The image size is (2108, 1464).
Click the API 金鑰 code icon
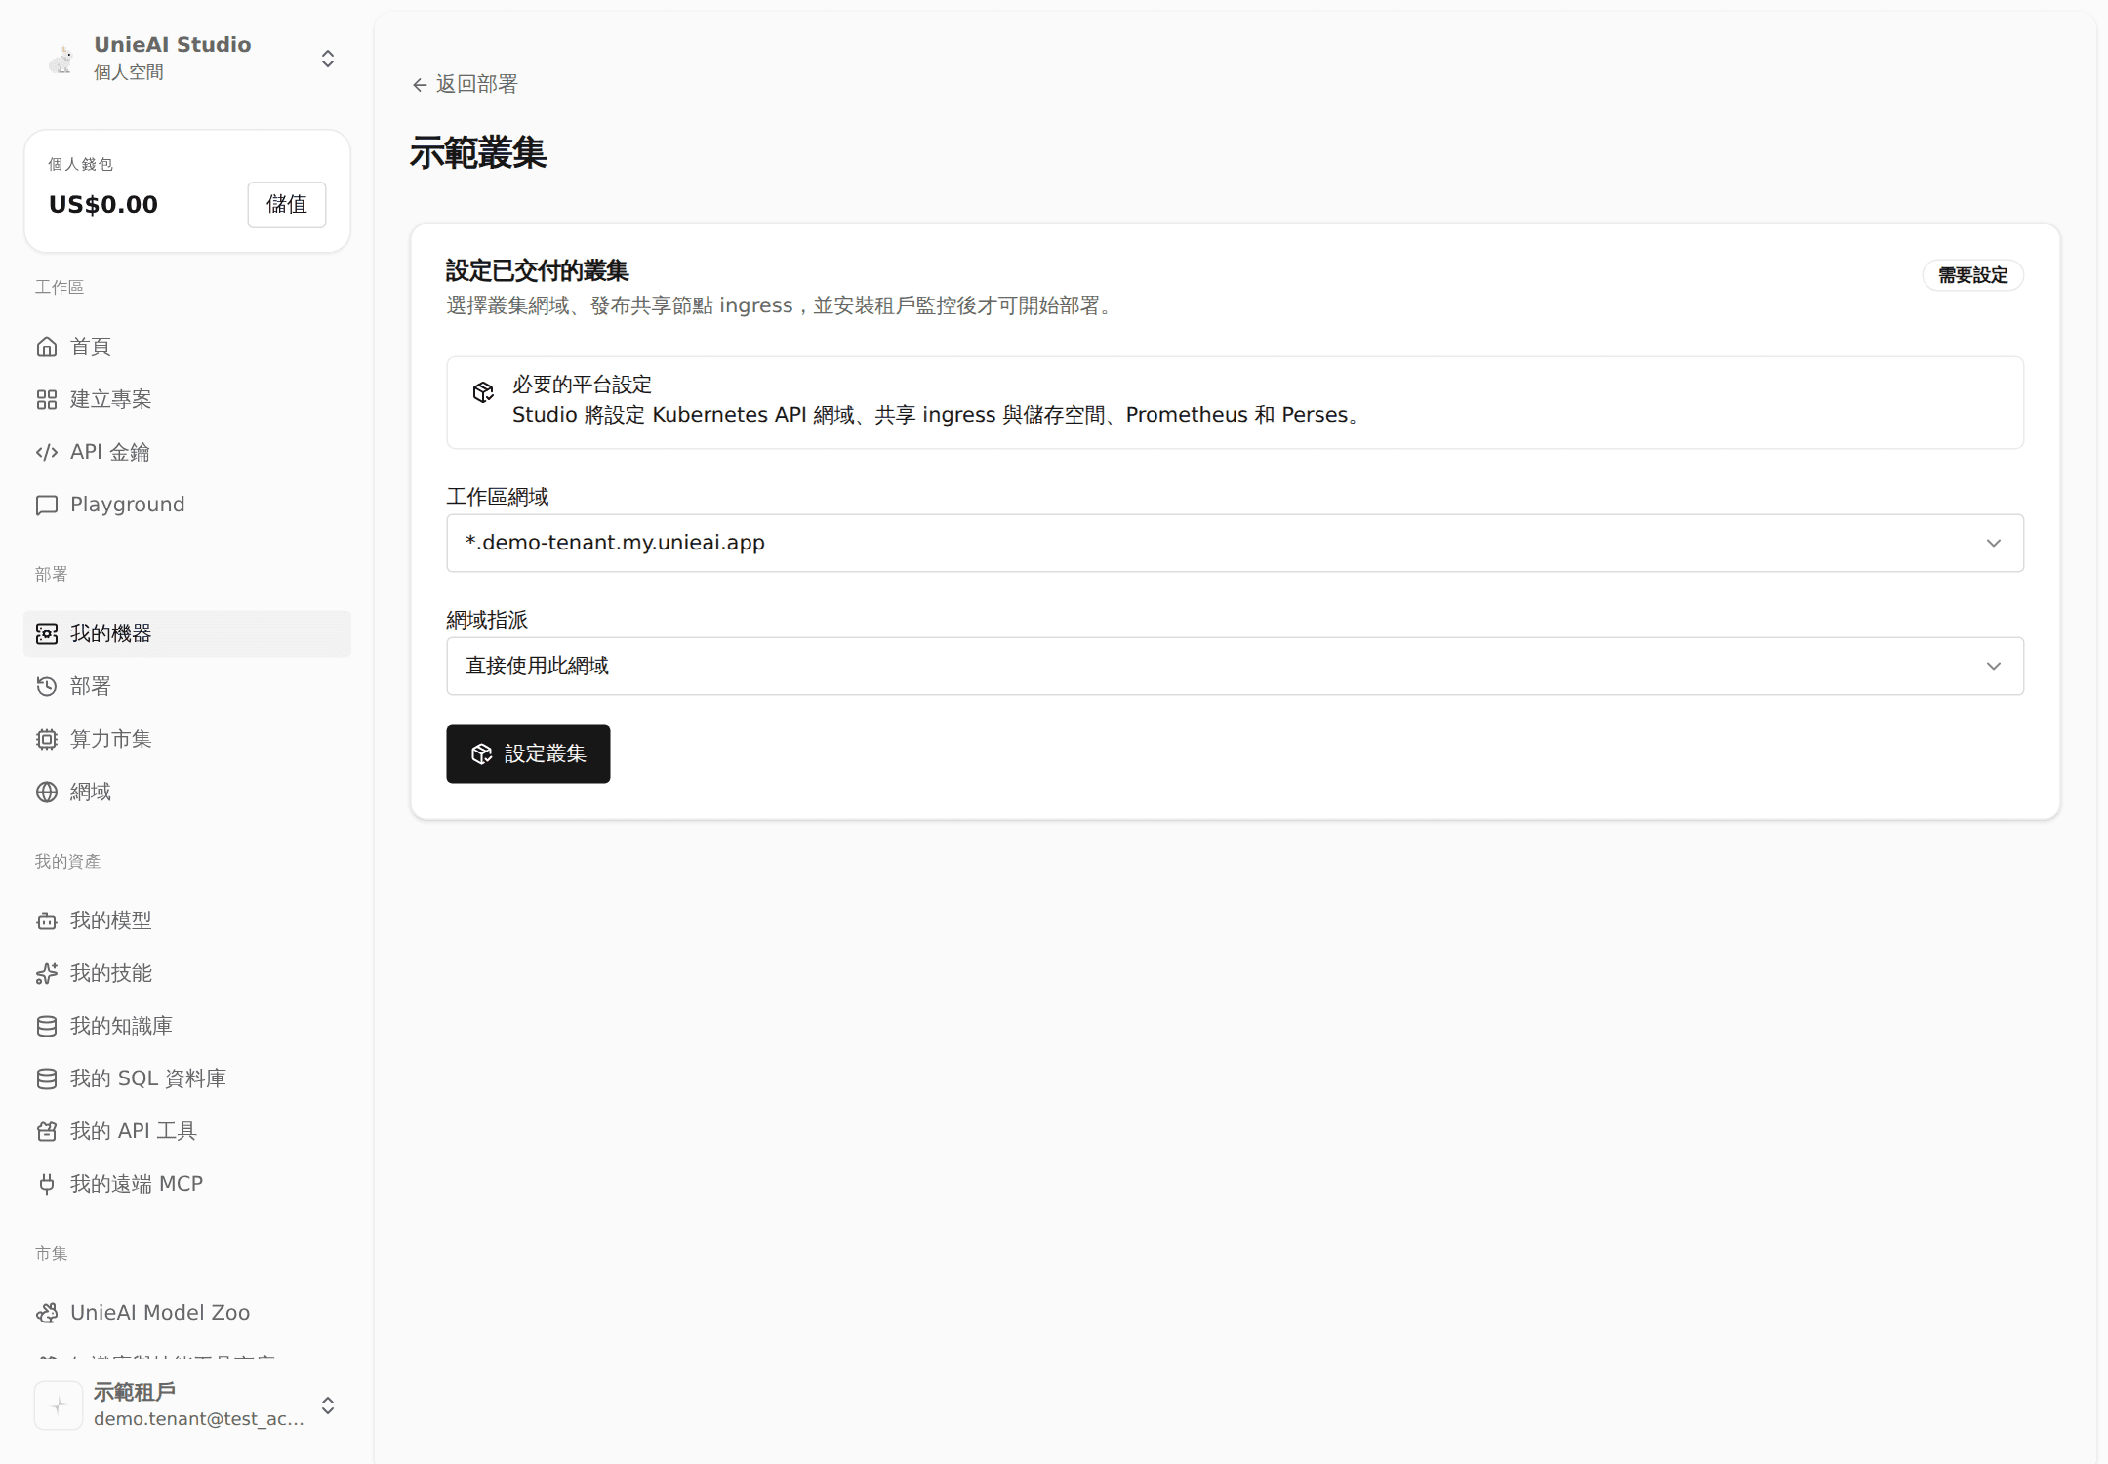pos(47,452)
